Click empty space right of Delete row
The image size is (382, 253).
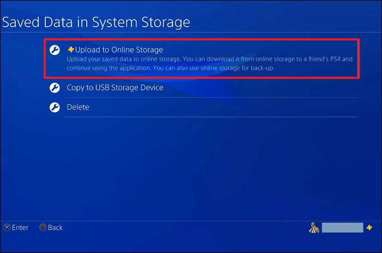[x=246, y=107]
